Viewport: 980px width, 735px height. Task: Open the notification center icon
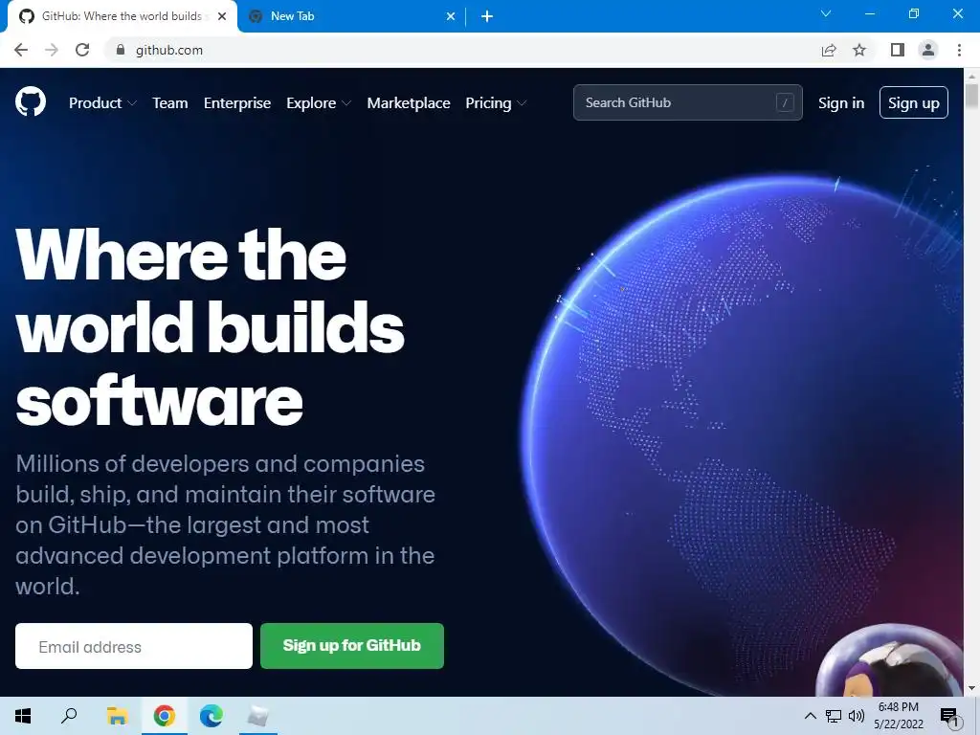click(949, 717)
